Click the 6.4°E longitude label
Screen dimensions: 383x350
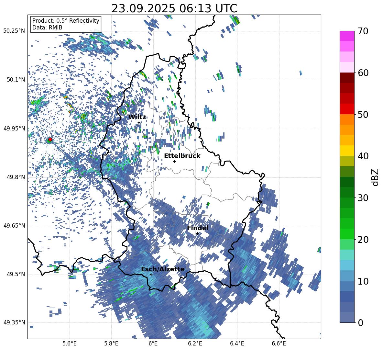237,344
